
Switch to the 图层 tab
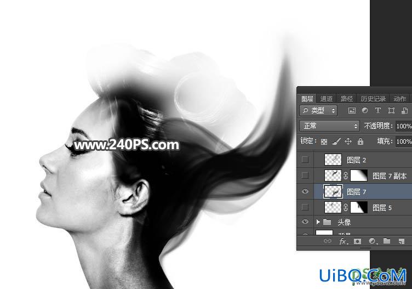[x=307, y=99]
